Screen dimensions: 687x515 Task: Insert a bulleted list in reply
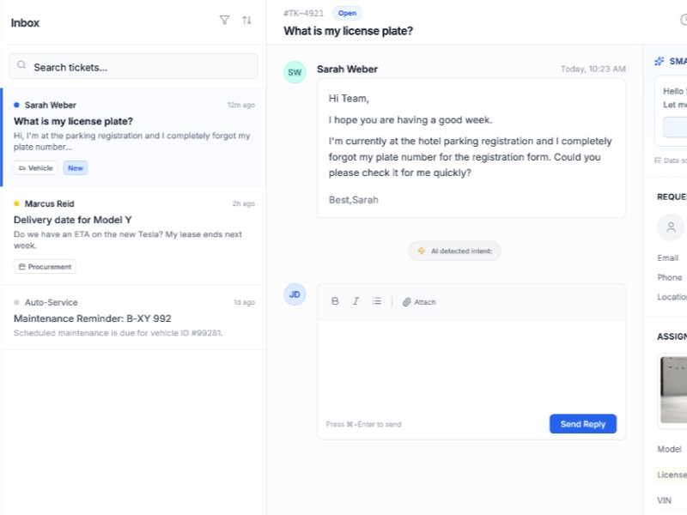click(377, 301)
